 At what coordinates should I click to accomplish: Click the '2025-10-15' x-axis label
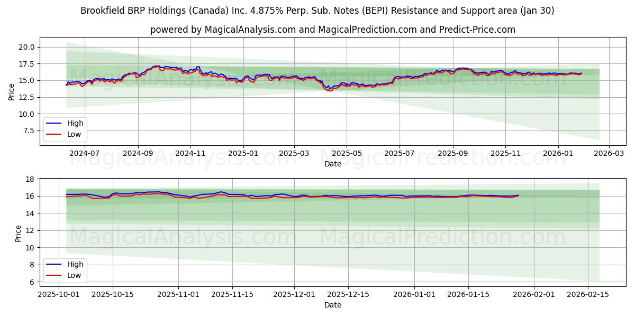112,294
